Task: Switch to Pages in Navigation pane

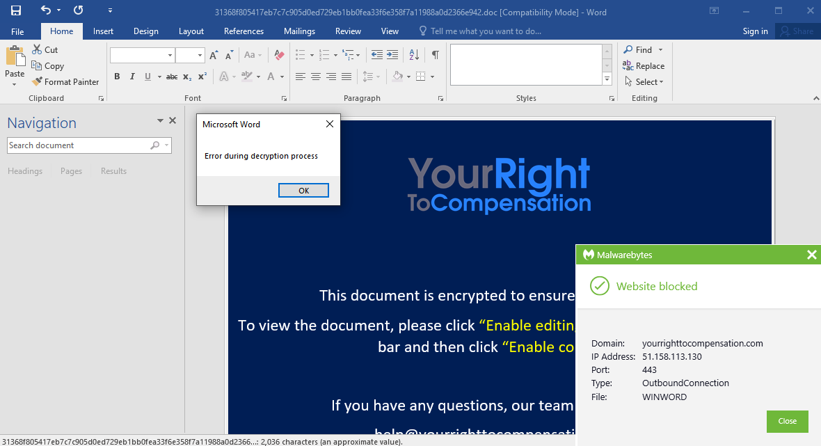Action: [x=71, y=171]
